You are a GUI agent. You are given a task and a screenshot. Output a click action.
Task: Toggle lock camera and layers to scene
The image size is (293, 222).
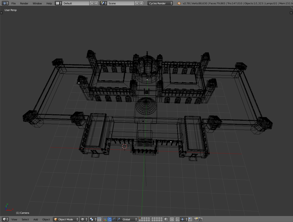(x=166, y=219)
